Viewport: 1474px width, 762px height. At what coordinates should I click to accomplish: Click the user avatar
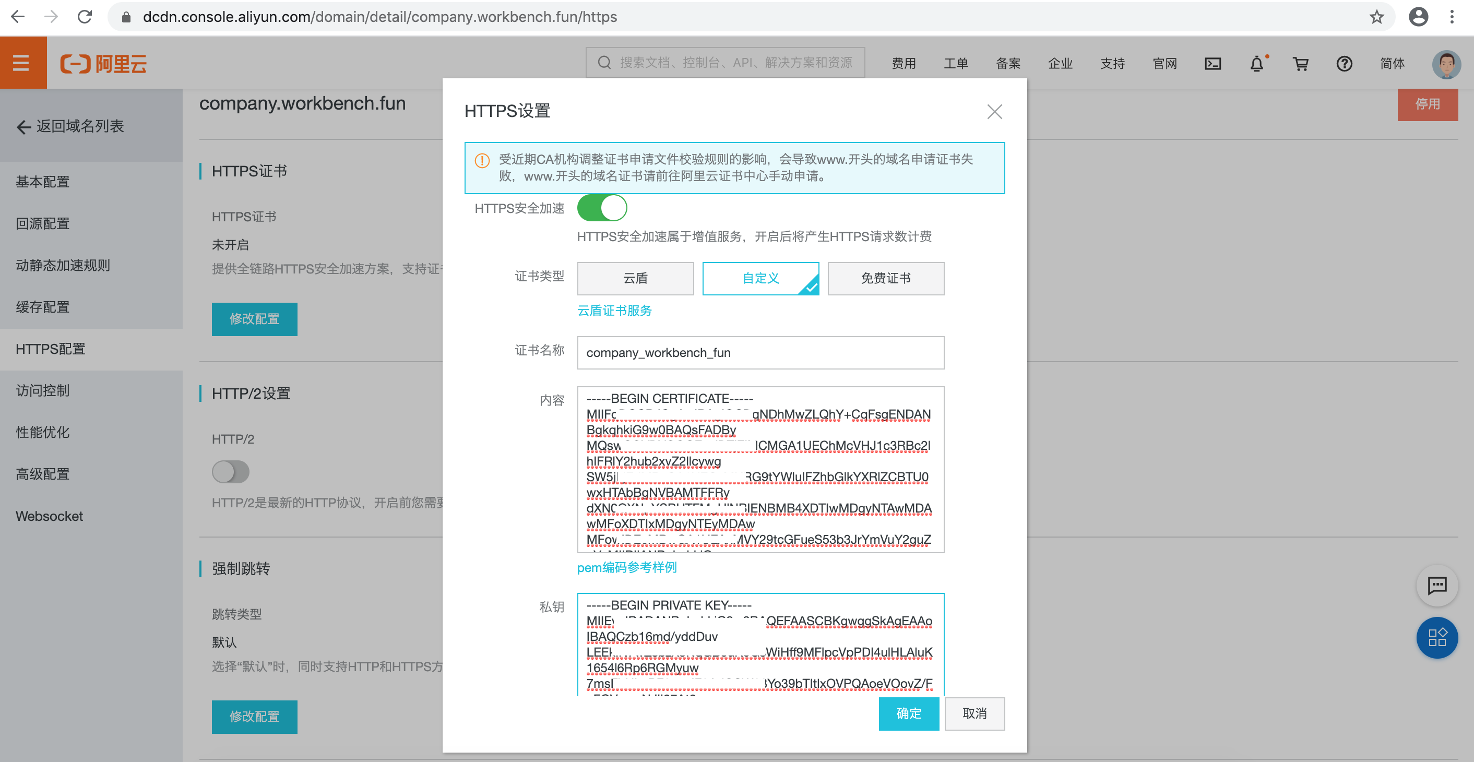click(x=1446, y=64)
